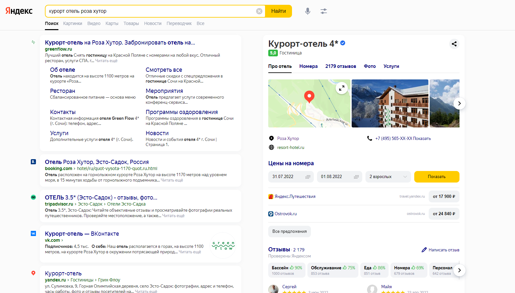Click Читать ещё in tripadvisor result
Image resolution: width=515 pixels, height=293 pixels.
pos(173,216)
